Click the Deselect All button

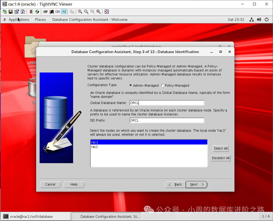click(221, 158)
